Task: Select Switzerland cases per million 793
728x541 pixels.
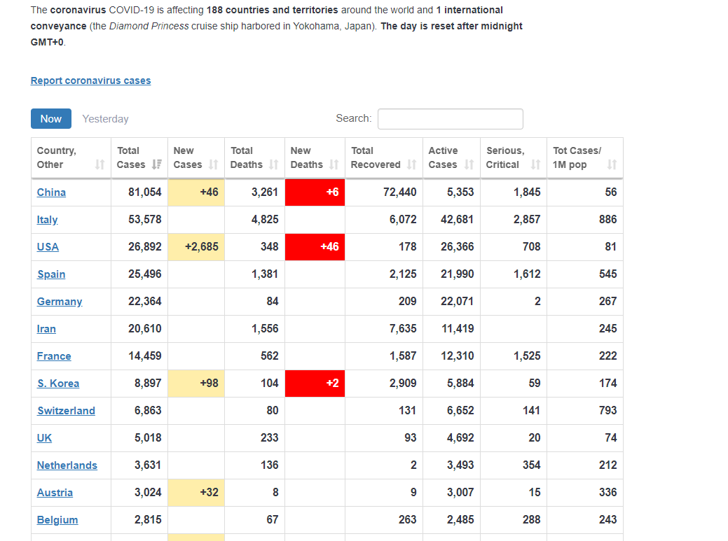Action: click(607, 412)
